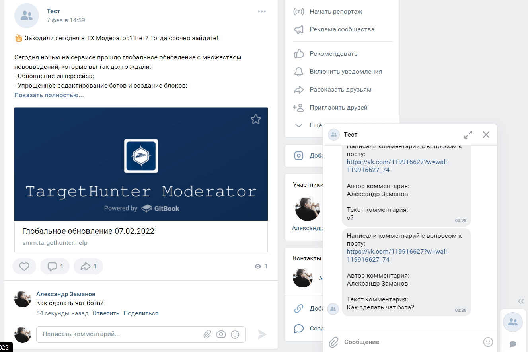Viewport: 528px width, 352px height.
Task: Open emoji picker in the comment field
Action: click(x=235, y=334)
